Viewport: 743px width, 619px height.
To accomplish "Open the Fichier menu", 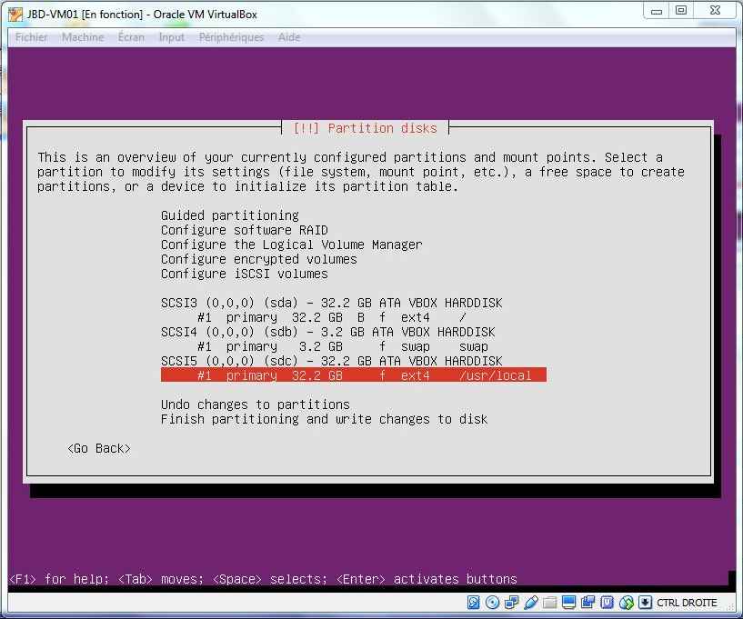I will coord(32,37).
